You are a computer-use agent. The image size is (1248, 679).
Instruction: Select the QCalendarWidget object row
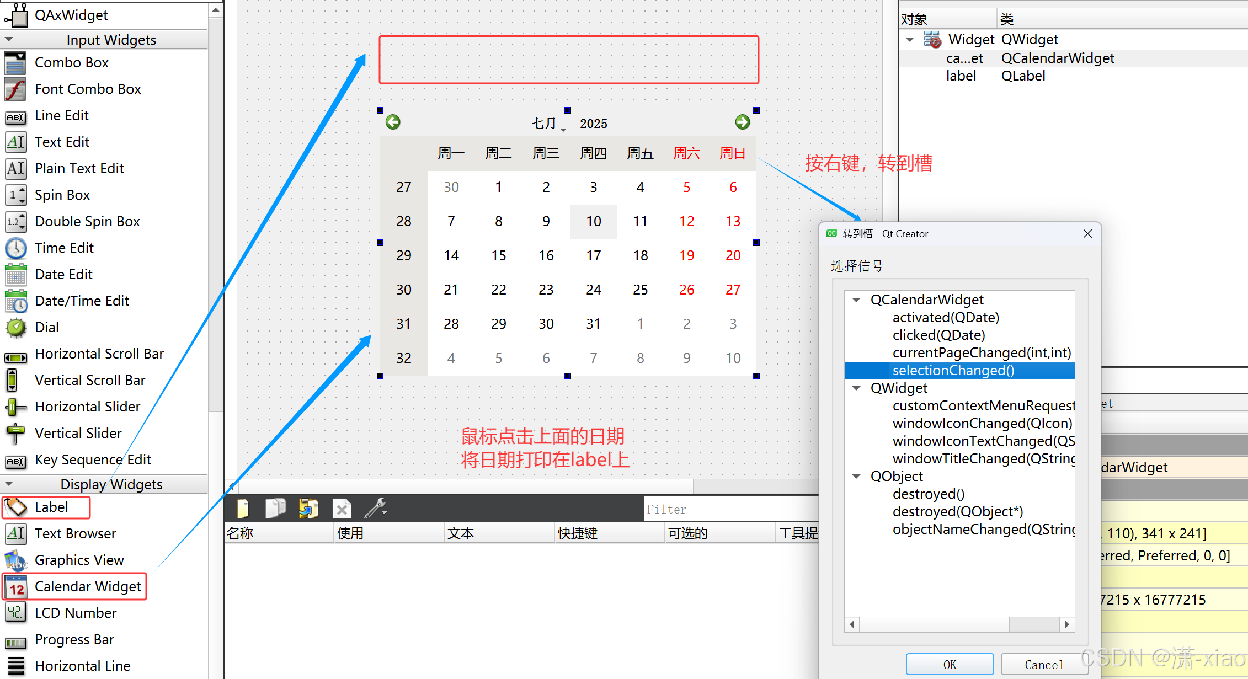click(x=1073, y=58)
